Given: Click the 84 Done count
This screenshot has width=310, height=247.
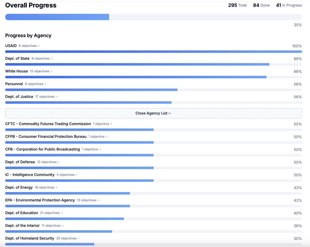Looking at the screenshot, I should [x=261, y=5].
